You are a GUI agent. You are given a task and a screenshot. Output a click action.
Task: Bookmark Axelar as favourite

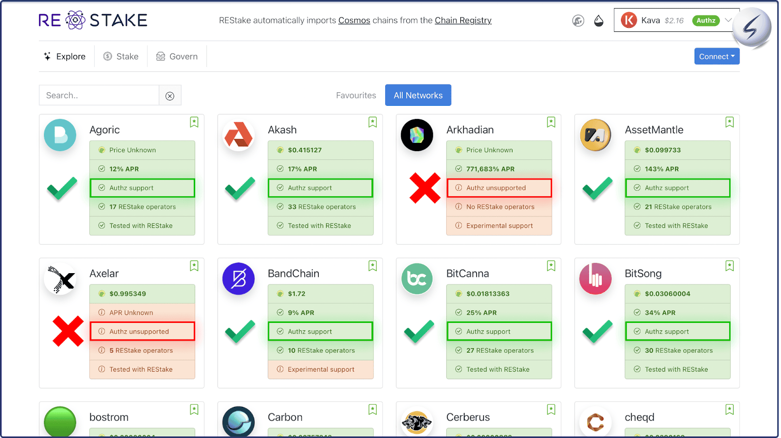pos(194,266)
